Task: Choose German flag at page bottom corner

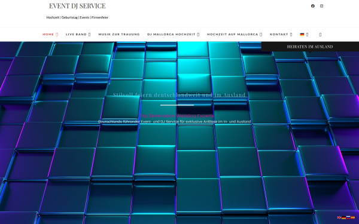Action: [x=343, y=217]
